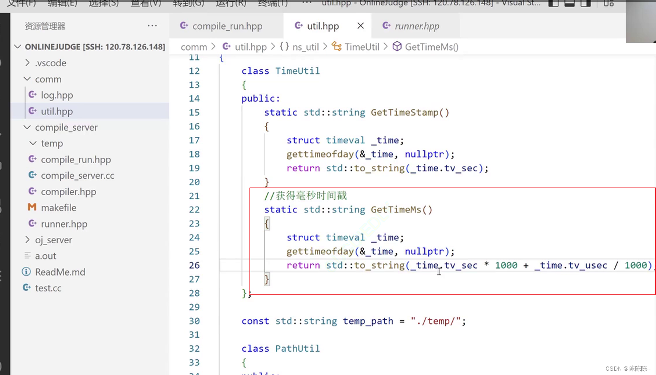Viewport: 656px width, 375px height.
Task: Click the C++ icon beside test.cc
Action: pos(27,287)
